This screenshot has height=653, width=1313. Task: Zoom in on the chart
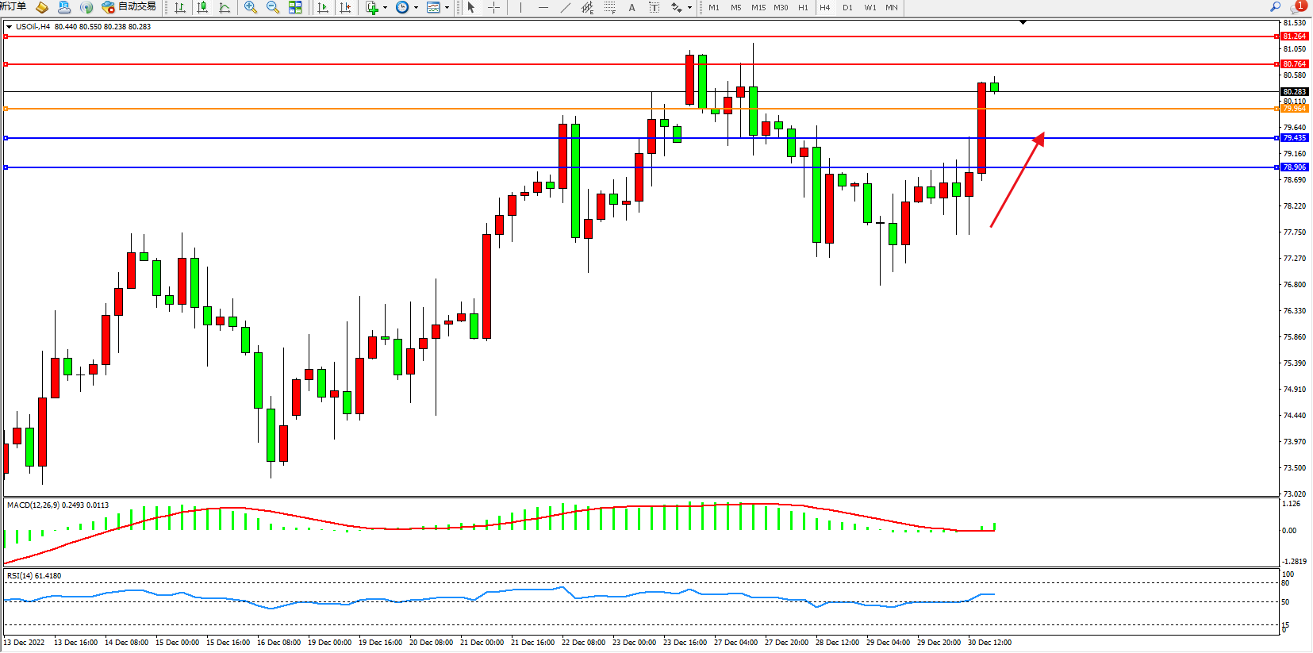251,7
